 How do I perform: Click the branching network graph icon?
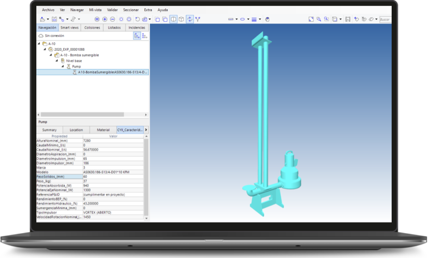pyautogui.click(x=197, y=19)
